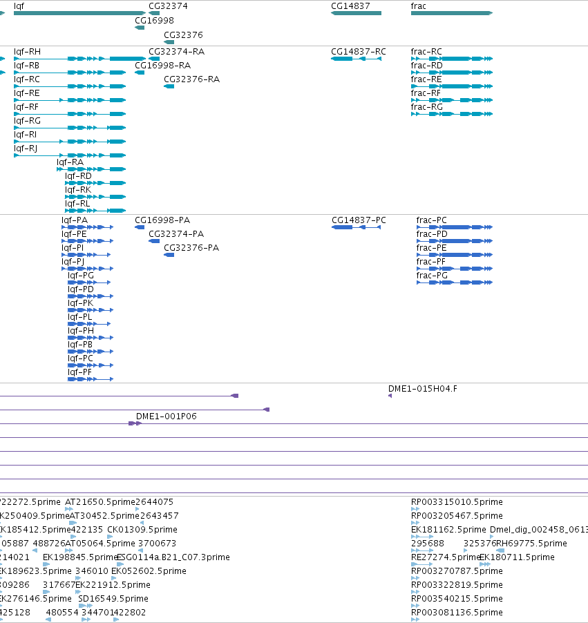
Task: Select transcript lqf-RG
Action: click(70, 128)
